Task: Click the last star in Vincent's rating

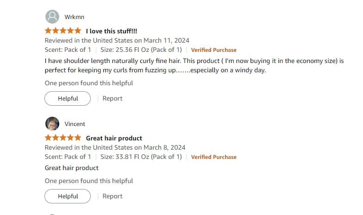Action: tap(78, 138)
